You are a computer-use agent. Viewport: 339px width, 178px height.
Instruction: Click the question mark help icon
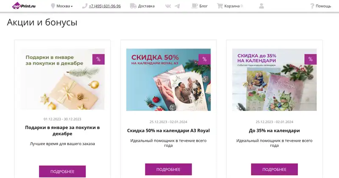312,6
